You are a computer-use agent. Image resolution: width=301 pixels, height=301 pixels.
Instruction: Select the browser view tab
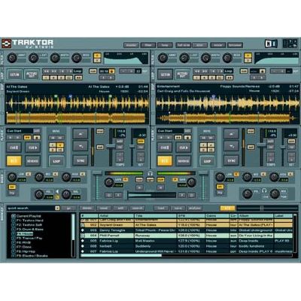pos(235,45)
